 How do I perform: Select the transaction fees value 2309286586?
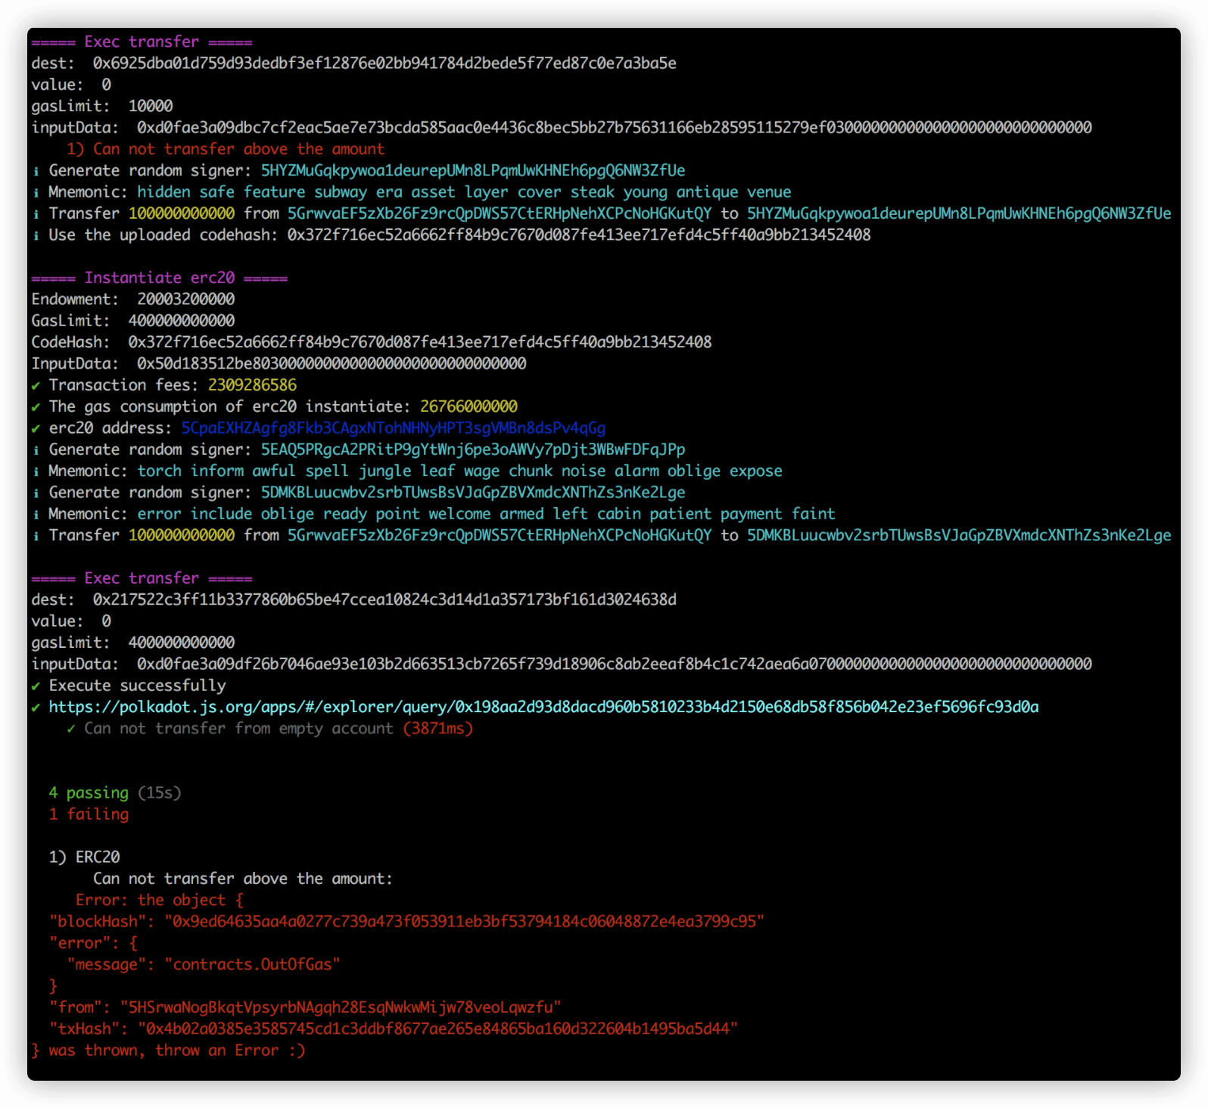[252, 385]
